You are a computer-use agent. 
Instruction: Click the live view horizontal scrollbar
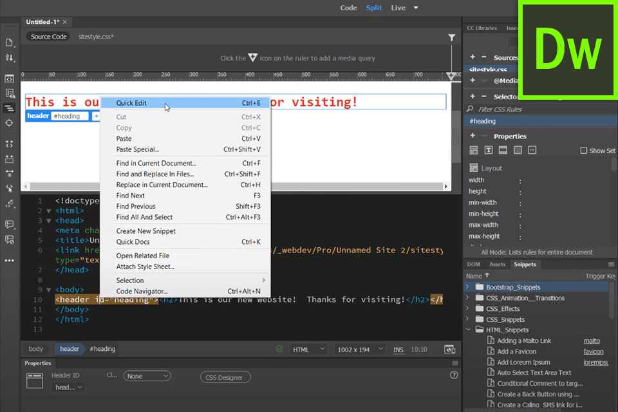(x=236, y=186)
